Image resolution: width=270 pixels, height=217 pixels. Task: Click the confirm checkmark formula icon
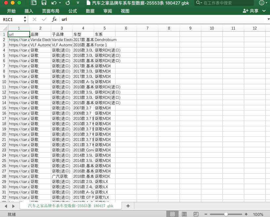pyautogui.click(x=44, y=19)
